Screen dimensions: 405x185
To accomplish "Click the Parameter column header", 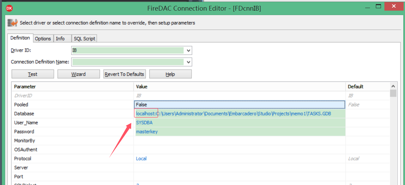I will click(x=72, y=87).
